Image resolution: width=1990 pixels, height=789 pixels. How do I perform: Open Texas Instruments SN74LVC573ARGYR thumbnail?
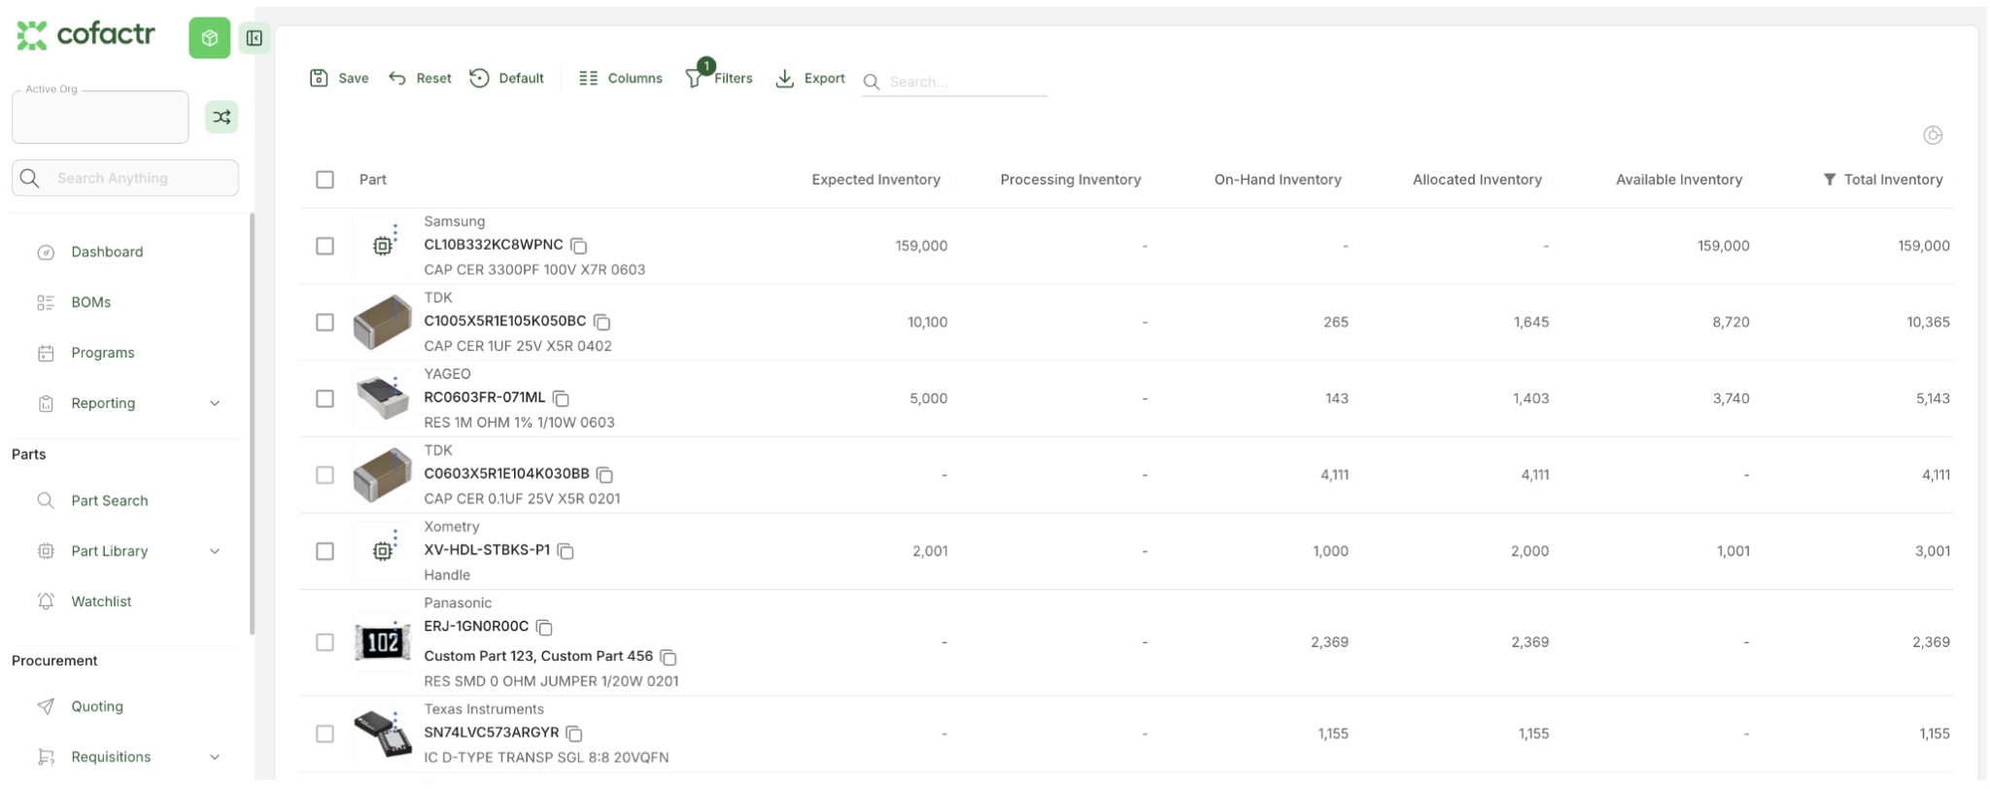pyautogui.click(x=383, y=734)
